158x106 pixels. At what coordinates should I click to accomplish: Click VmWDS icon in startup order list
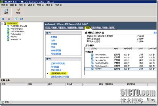(x=92, y=69)
